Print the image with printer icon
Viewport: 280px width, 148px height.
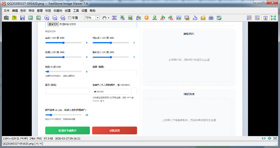coord(211,18)
